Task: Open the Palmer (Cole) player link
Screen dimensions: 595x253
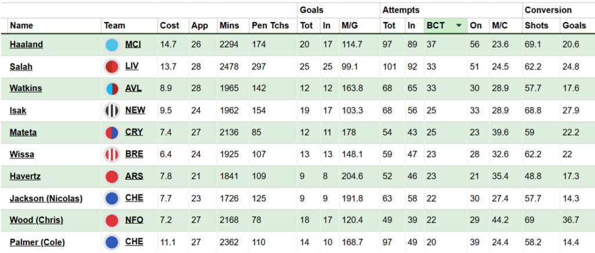Action: coord(37,243)
